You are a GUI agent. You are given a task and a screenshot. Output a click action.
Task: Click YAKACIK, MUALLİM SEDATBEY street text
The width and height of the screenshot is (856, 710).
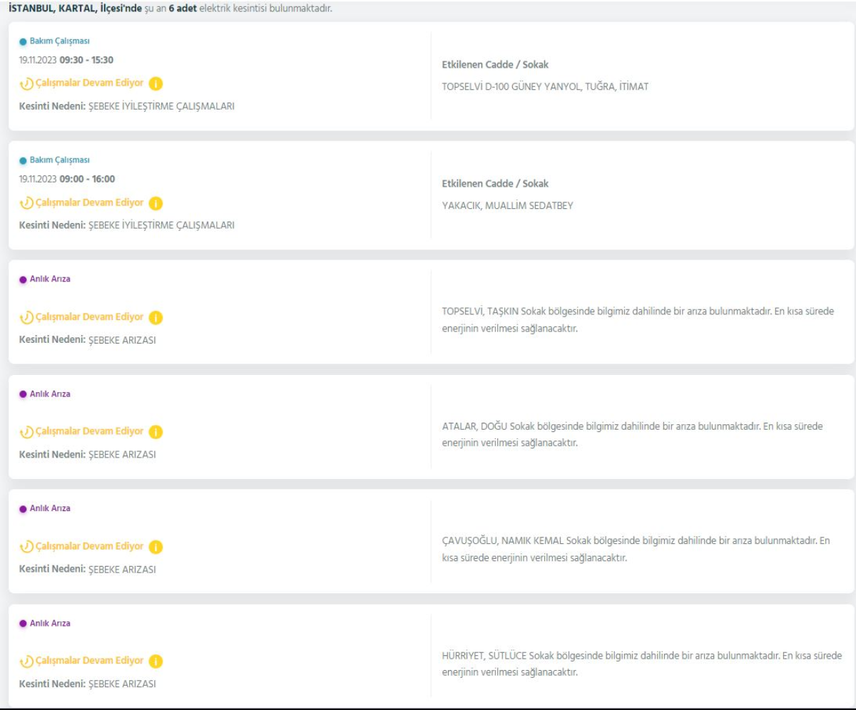pyautogui.click(x=508, y=206)
